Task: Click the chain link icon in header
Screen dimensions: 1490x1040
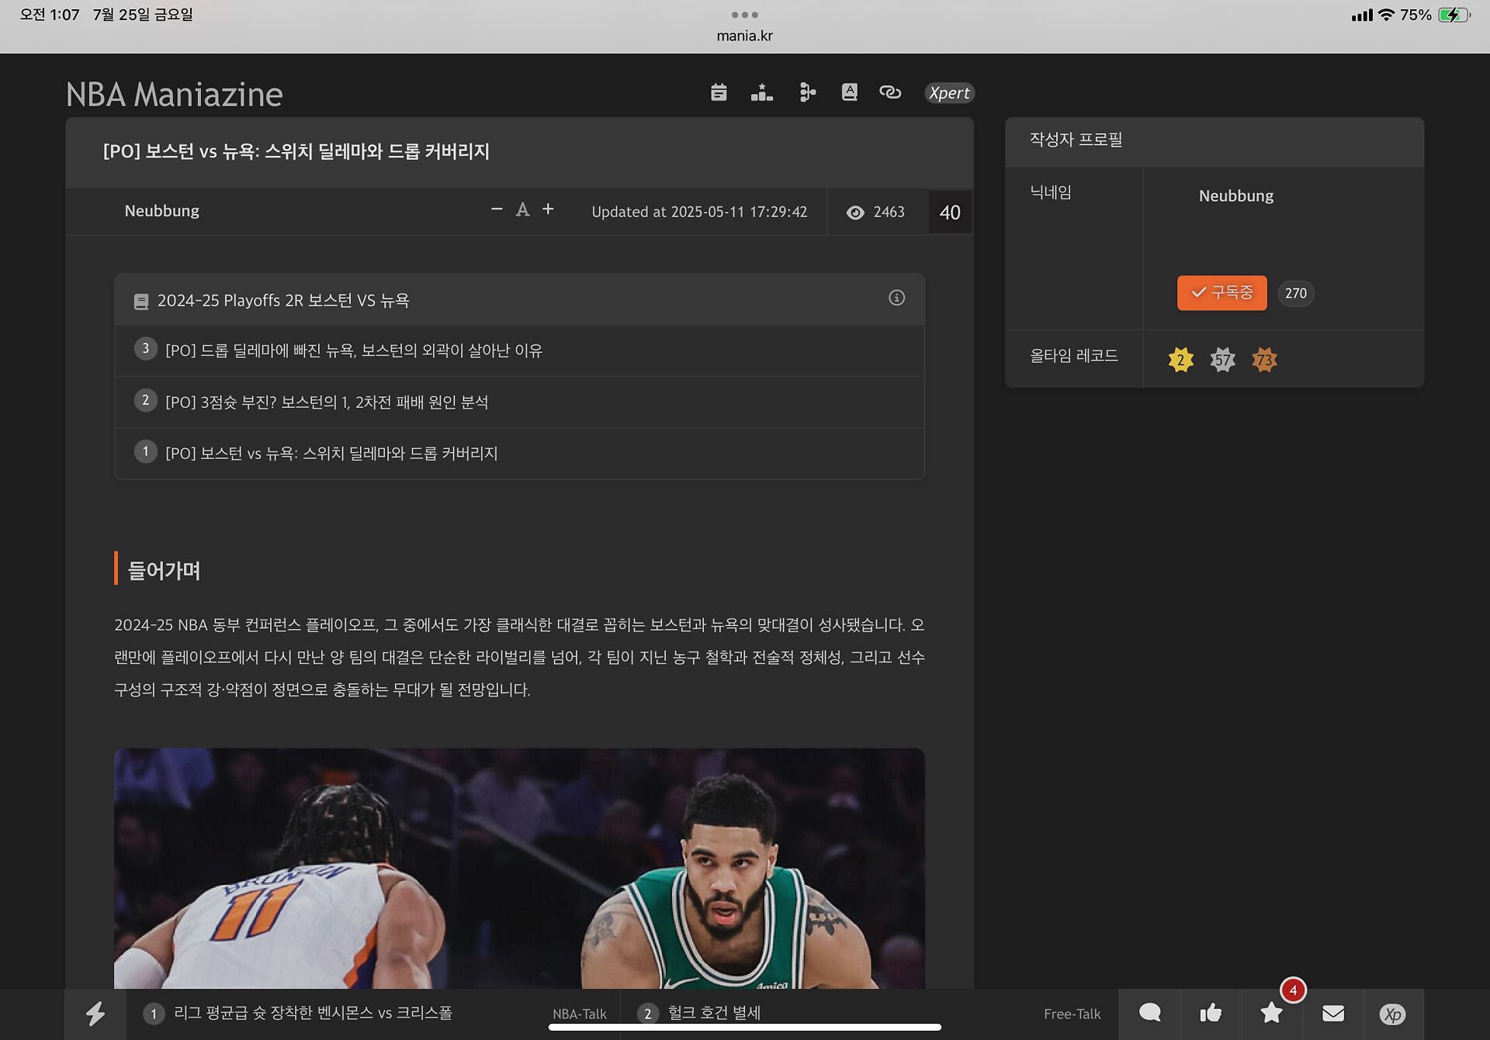Action: click(x=890, y=92)
